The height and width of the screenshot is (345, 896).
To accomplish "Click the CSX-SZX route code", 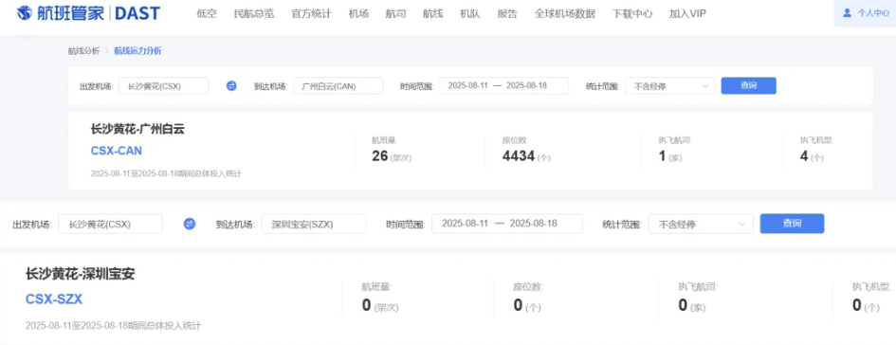I will pos(54,300).
